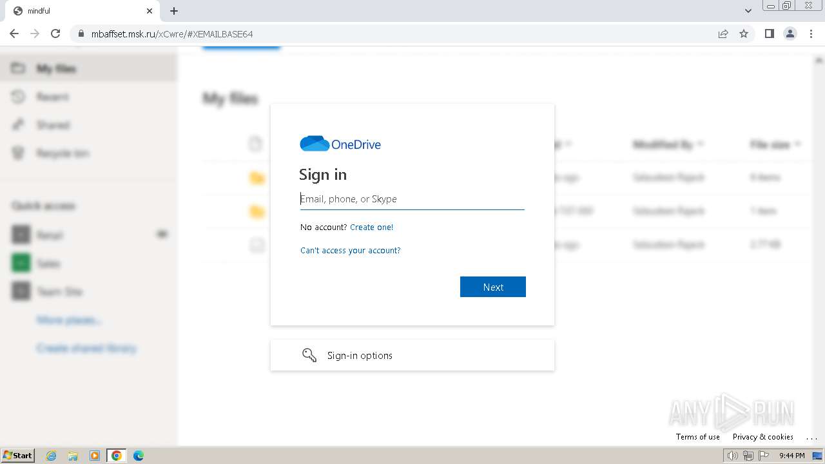825x464 pixels.
Task: Click the Next button
Action: pos(493,287)
